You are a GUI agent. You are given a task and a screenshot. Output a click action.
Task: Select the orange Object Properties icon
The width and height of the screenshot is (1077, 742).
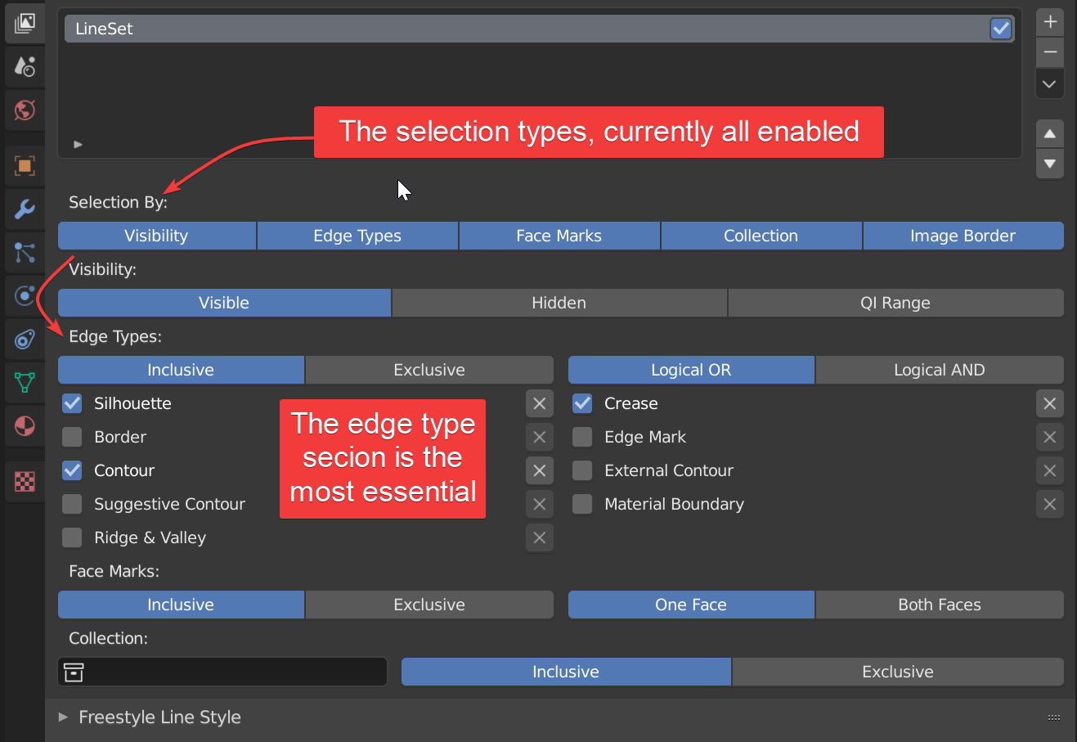tap(25, 166)
